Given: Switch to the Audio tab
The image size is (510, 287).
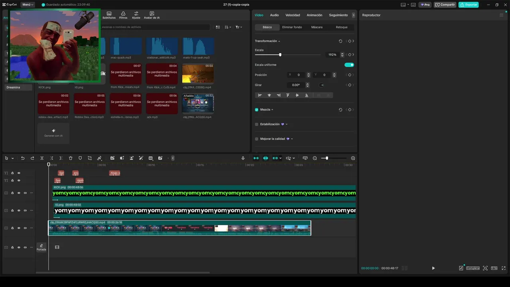Looking at the screenshot, I should [274, 15].
